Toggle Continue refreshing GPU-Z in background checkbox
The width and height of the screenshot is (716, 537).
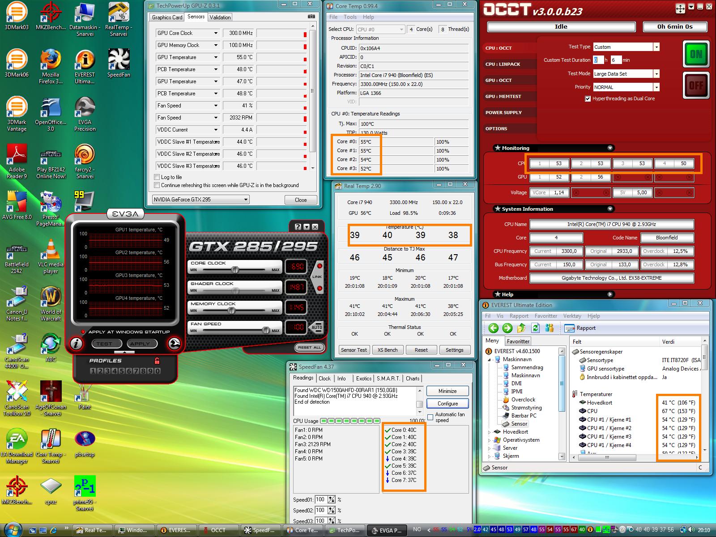pos(157,185)
